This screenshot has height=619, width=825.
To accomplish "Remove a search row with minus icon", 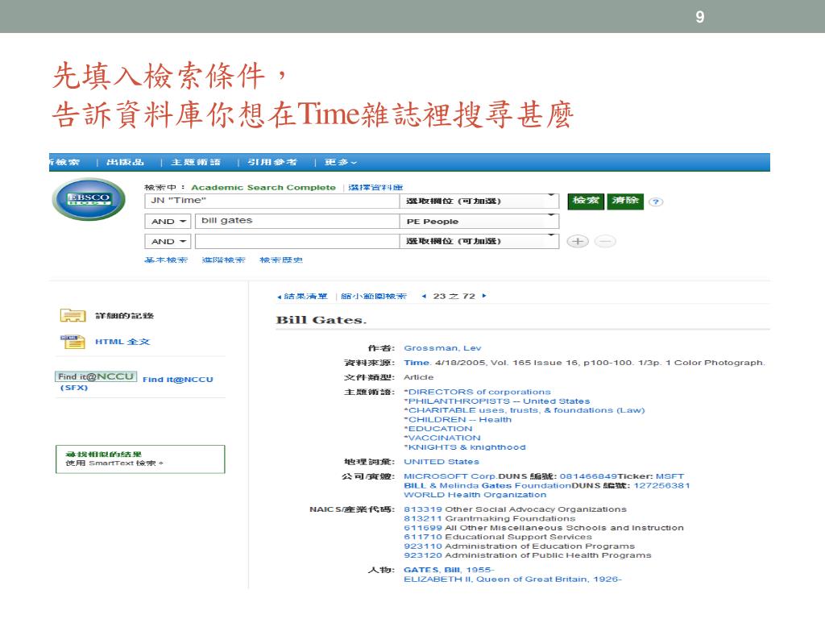I will tap(605, 241).
